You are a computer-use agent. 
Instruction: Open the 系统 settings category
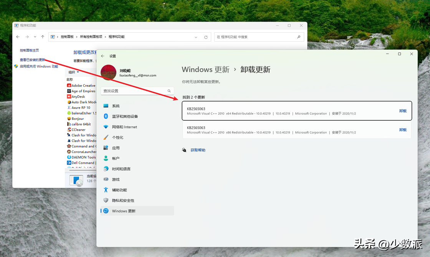[x=116, y=106]
